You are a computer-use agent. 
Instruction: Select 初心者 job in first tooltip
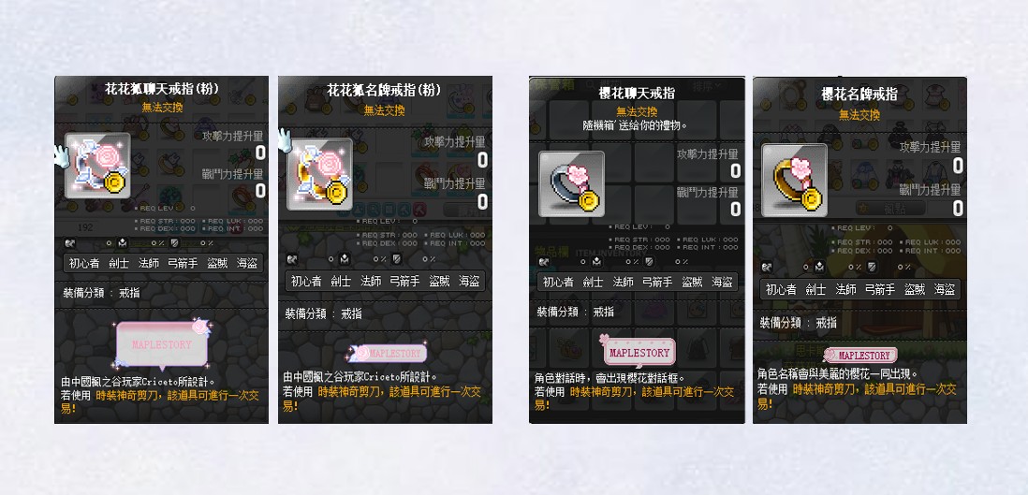click(x=84, y=264)
